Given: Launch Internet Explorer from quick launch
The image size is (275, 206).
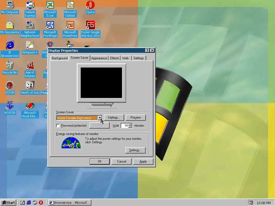Looking at the screenshot, I should pos(29,203).
